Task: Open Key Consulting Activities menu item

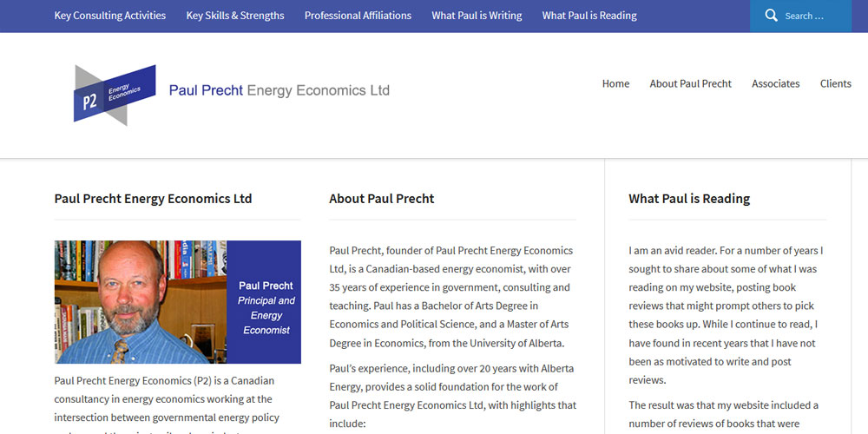Action: coord(110,16)
